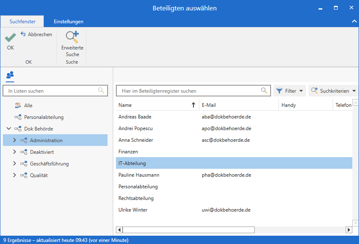Open the Suchkriterien dropdown
The image size is (359, 244).
pos(334,91)
